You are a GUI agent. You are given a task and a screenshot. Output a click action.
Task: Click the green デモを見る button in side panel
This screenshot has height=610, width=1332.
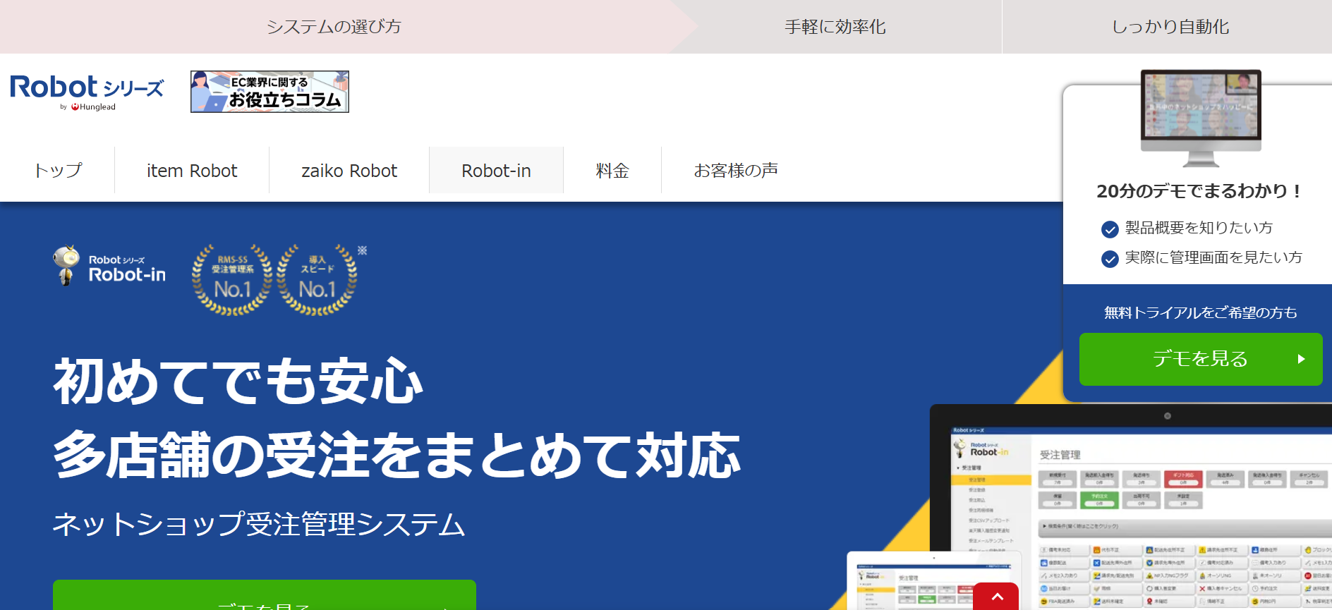pos(1201,359)
